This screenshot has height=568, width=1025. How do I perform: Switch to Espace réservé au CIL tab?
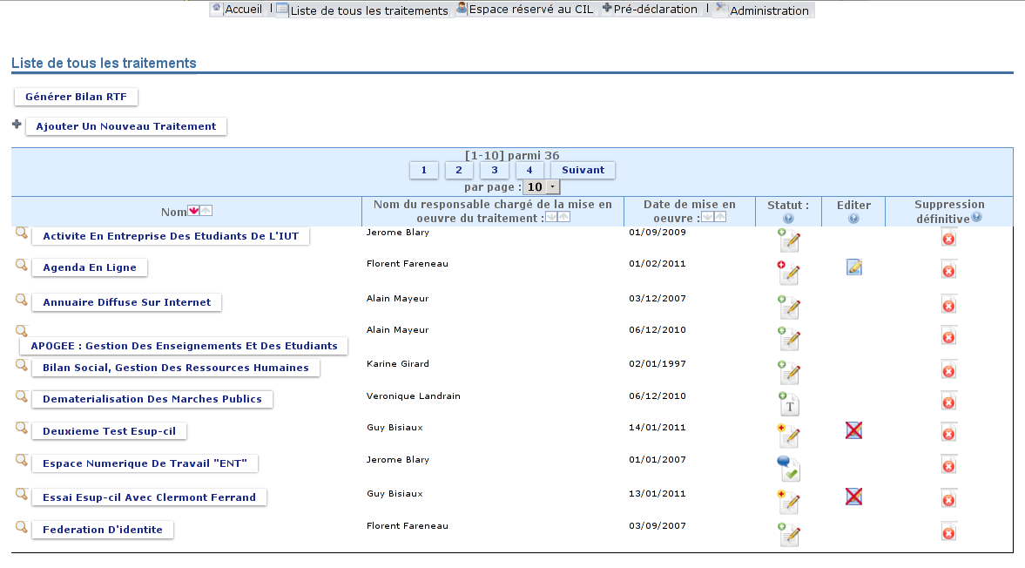pos(524,10)
